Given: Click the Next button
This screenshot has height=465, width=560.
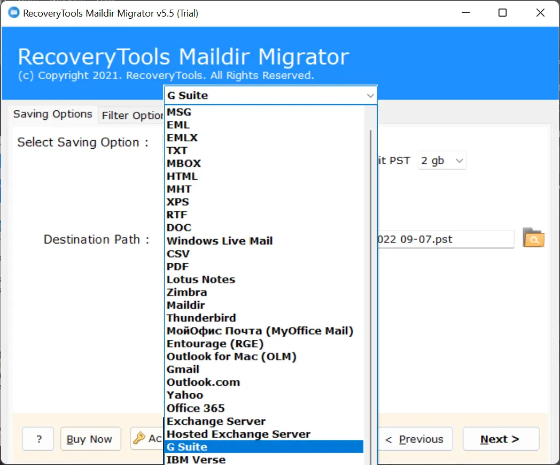Looking at the screenshot, I should (x=500, y=439).
